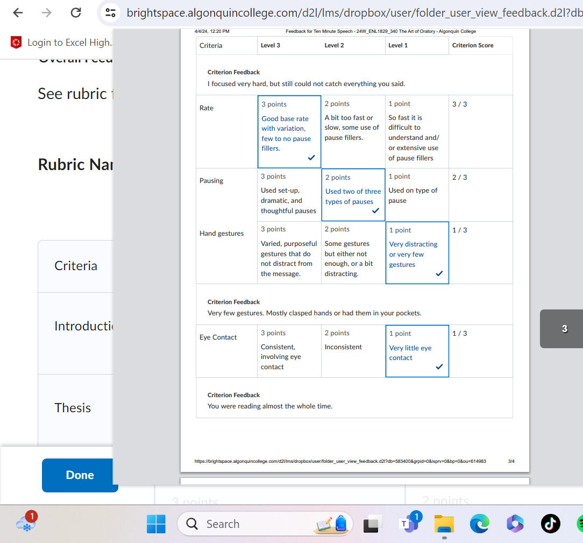Click Rate 2 points A bit too fast cell

pyautogui.click(x=353, y=132)
